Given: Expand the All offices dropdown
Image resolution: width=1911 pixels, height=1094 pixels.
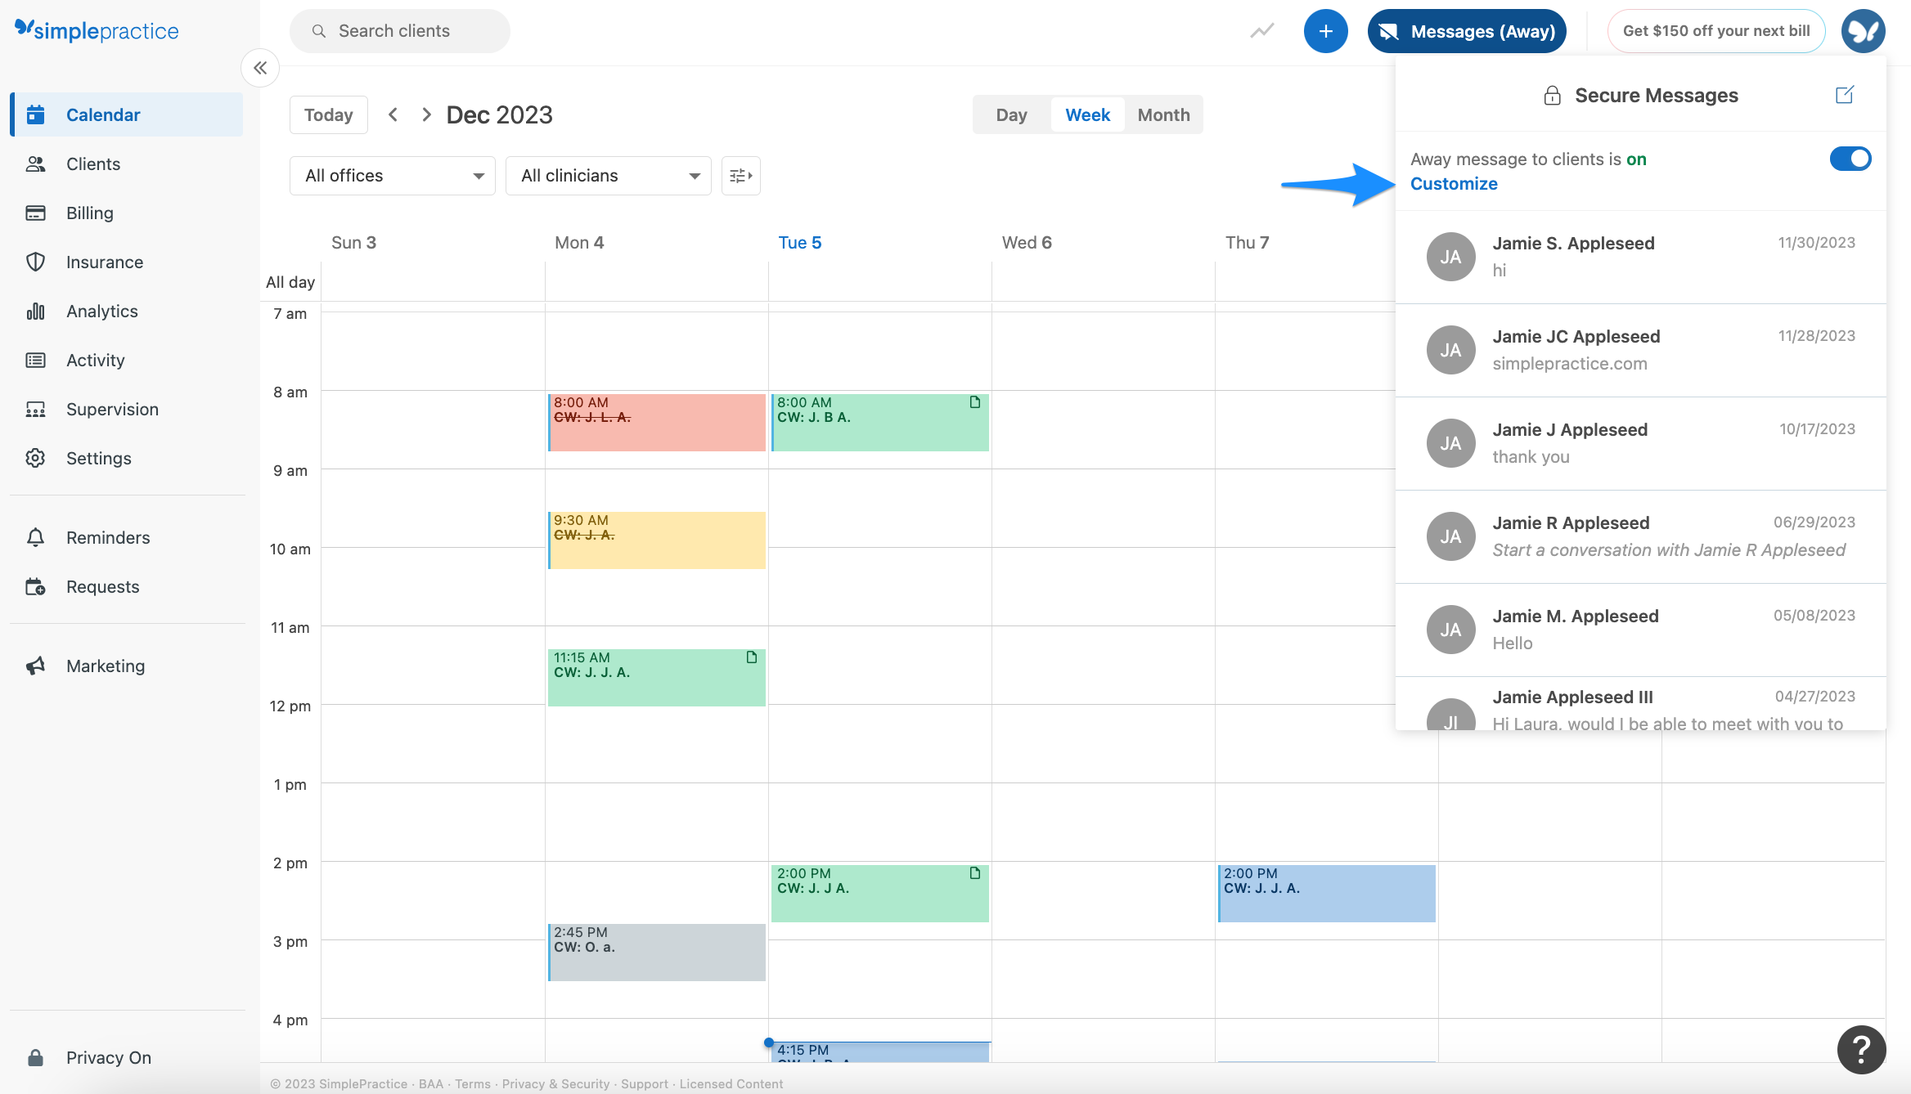Looking at the screenshot, I should [x=393, y=176].
